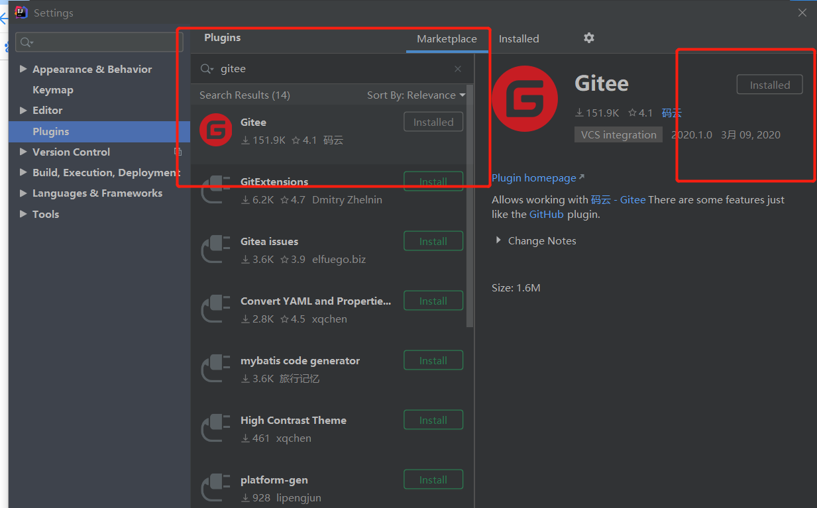Click the plugin list vertical scrollbar

(470, 205)
